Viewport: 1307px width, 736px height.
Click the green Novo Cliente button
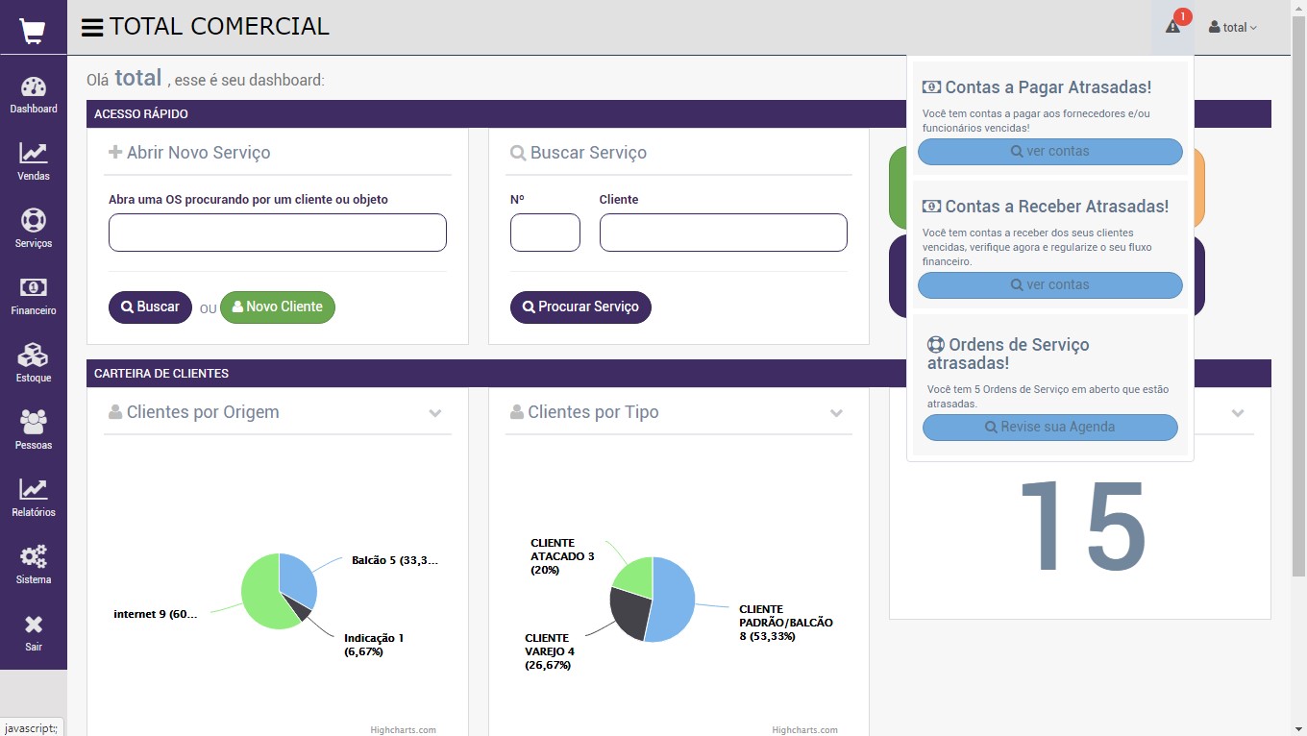[x=278, y=307]
